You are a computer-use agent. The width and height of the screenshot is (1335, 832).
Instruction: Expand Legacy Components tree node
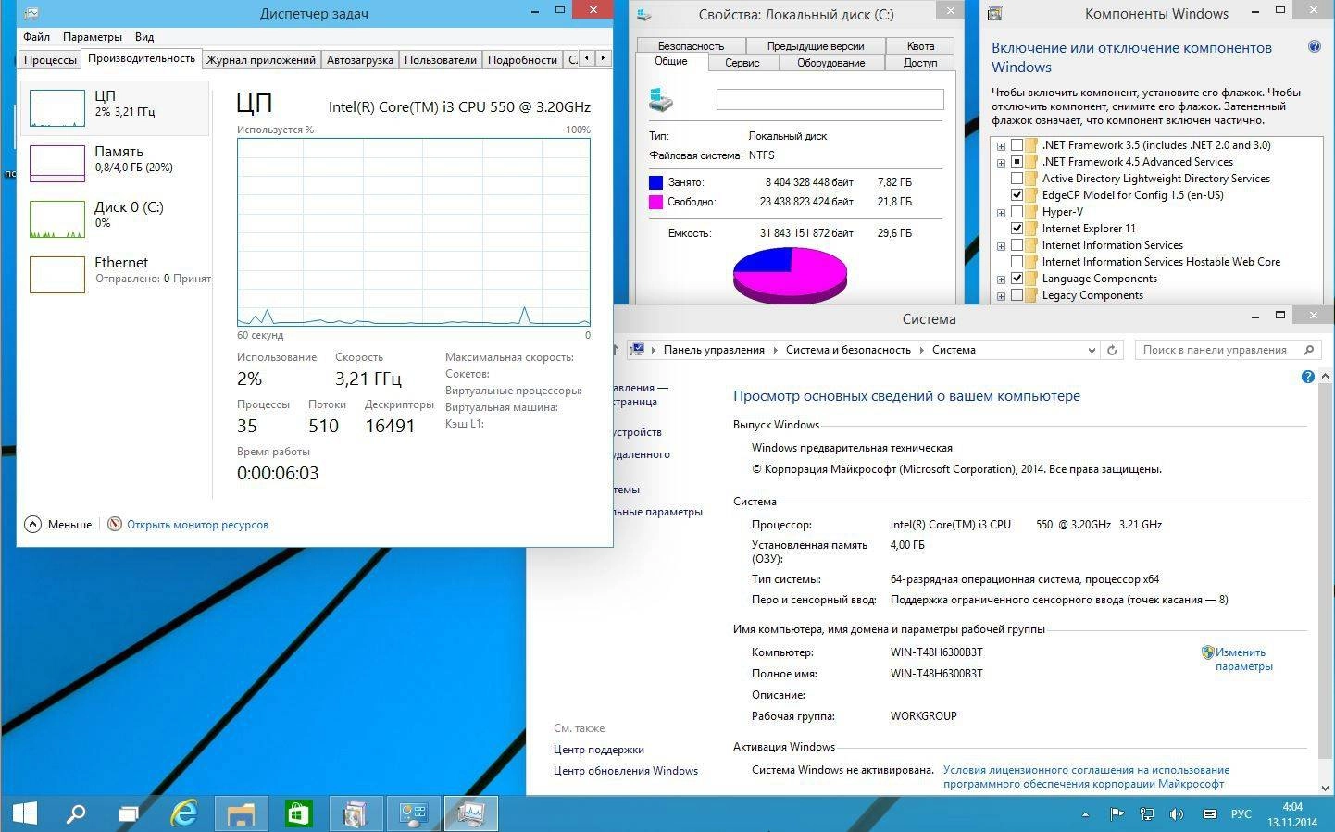(1001, 296)
